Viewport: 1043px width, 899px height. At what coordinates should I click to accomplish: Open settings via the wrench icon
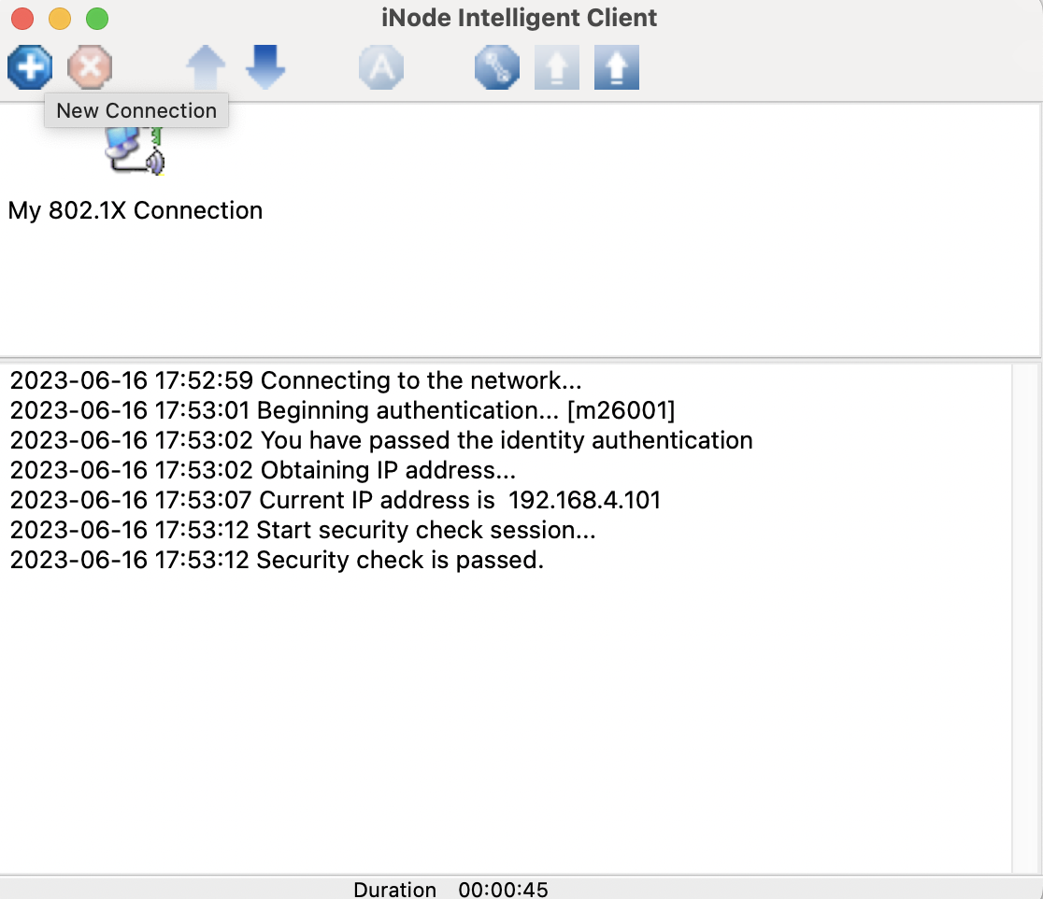pyautogui.click(x=497, y=67)
